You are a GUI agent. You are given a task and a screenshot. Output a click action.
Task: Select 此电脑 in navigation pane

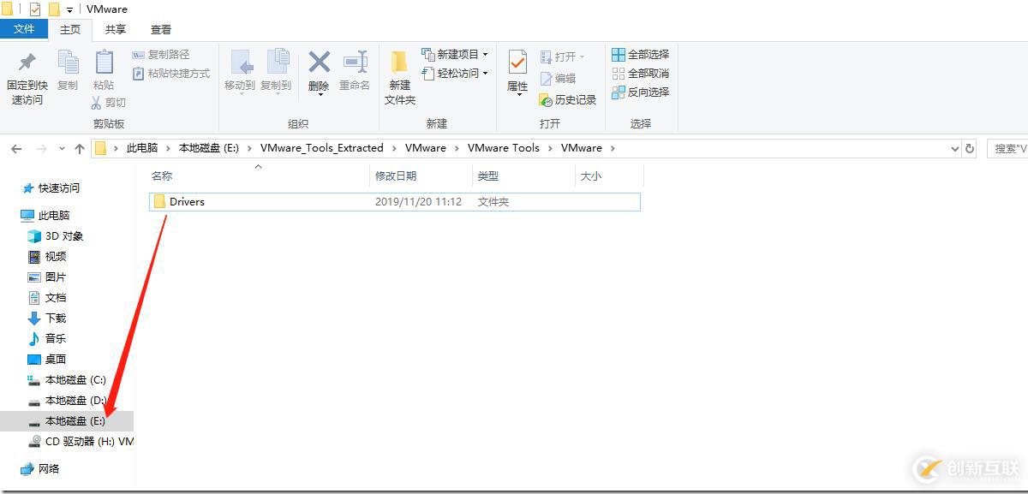[45, 216]
